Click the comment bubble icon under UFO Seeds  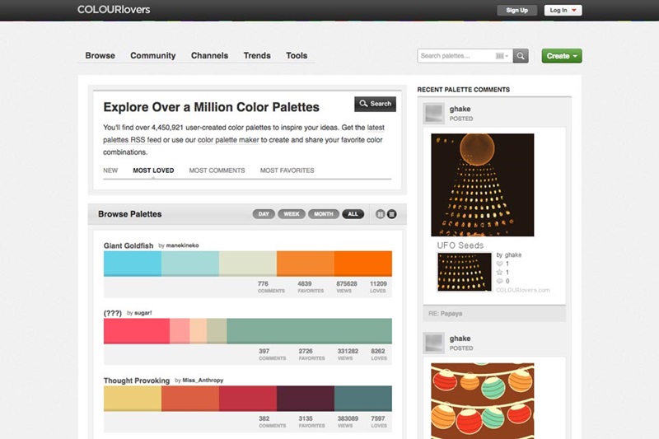coord(498,282)
